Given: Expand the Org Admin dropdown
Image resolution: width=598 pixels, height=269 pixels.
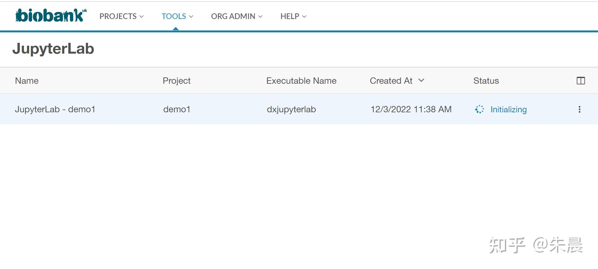Looking at the screenshot, I should click(x=236, y=16).
